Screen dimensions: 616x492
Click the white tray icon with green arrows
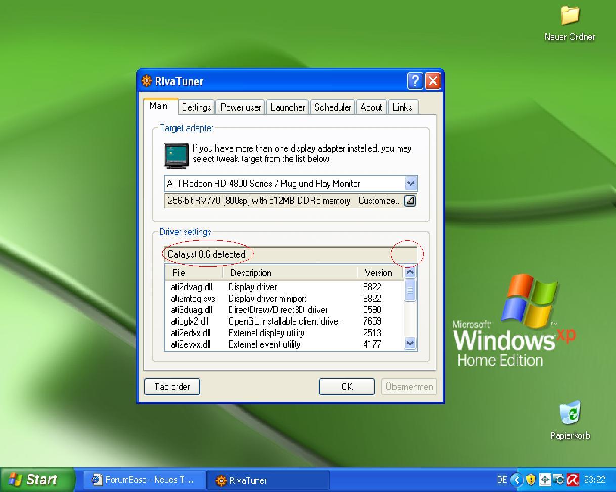[545, 480]
